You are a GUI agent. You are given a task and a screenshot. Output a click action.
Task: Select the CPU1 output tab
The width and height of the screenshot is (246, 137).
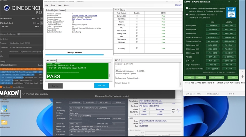click(117, 60)
